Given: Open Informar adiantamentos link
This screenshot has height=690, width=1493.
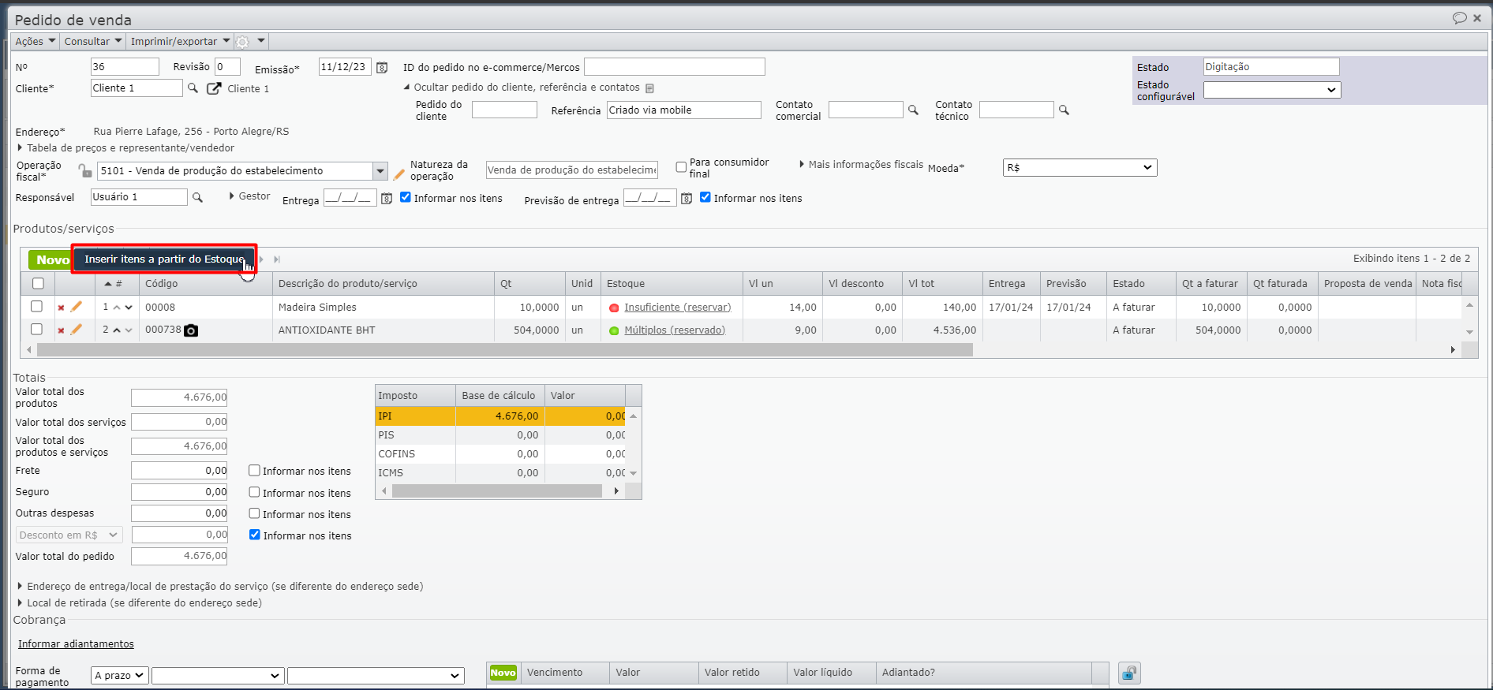Looking at the screenshot, I should tap(76, 644).
